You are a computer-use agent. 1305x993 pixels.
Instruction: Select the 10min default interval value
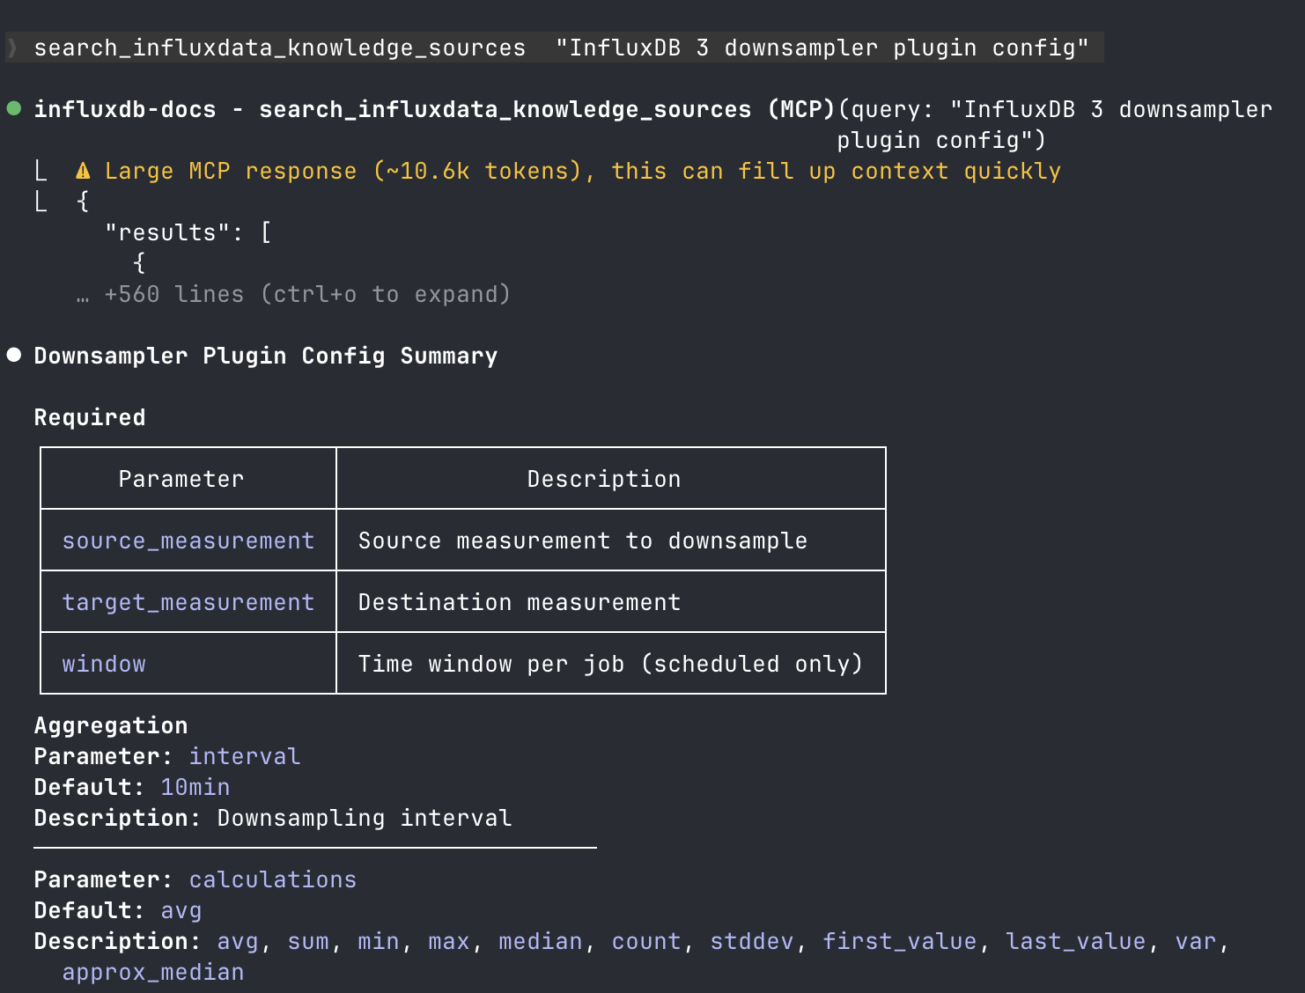[x=195, y=786]
